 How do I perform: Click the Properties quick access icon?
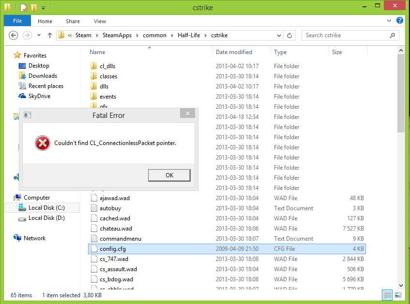24,8
